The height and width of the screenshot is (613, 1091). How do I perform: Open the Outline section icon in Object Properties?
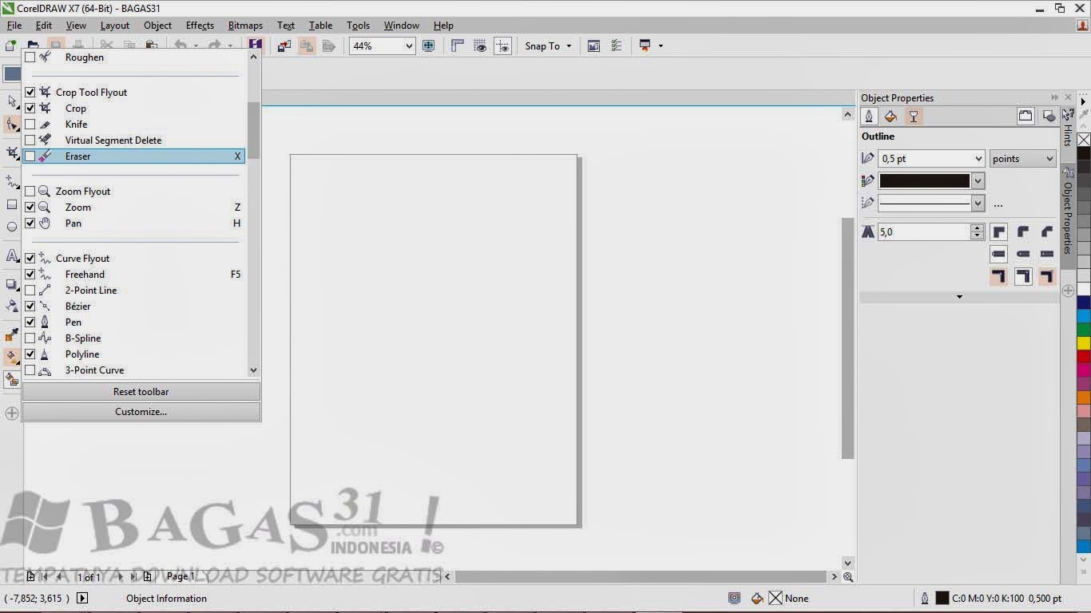coord(870,117)
